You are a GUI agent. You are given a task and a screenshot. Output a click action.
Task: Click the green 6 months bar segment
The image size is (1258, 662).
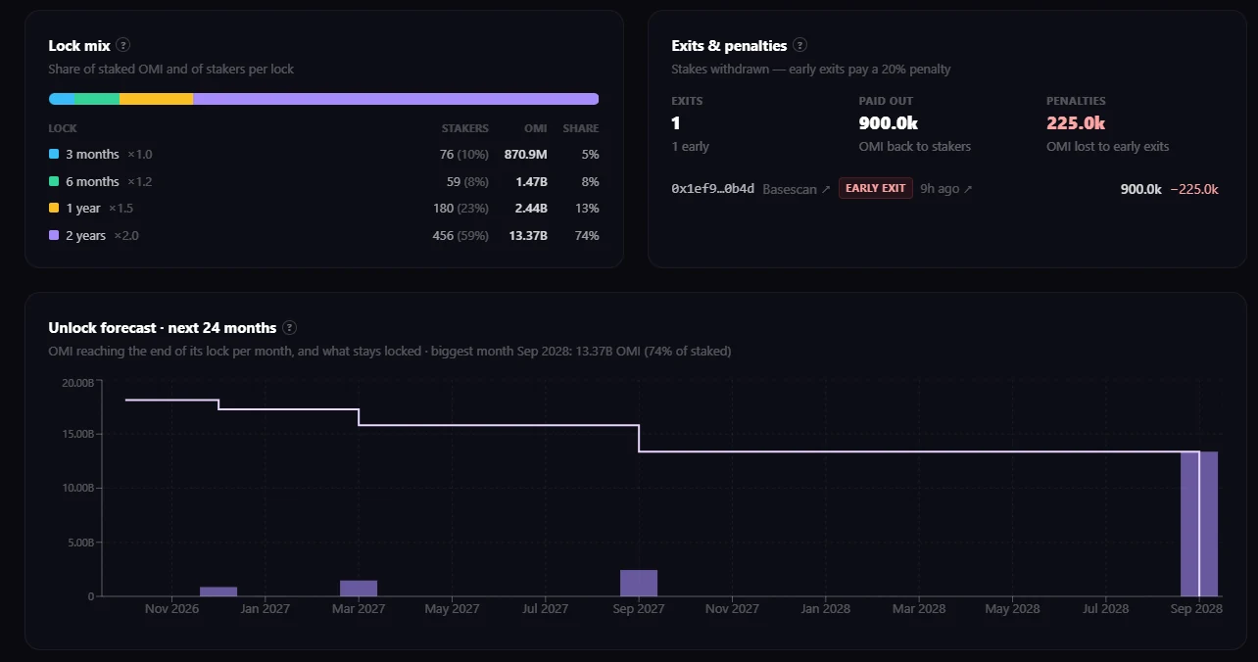(97, 99)
